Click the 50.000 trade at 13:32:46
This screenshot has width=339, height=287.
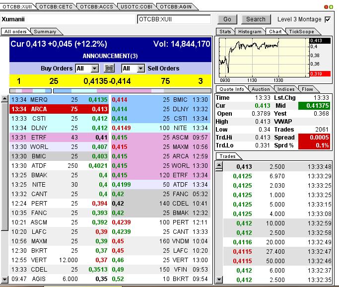click(x=277, y=261)
